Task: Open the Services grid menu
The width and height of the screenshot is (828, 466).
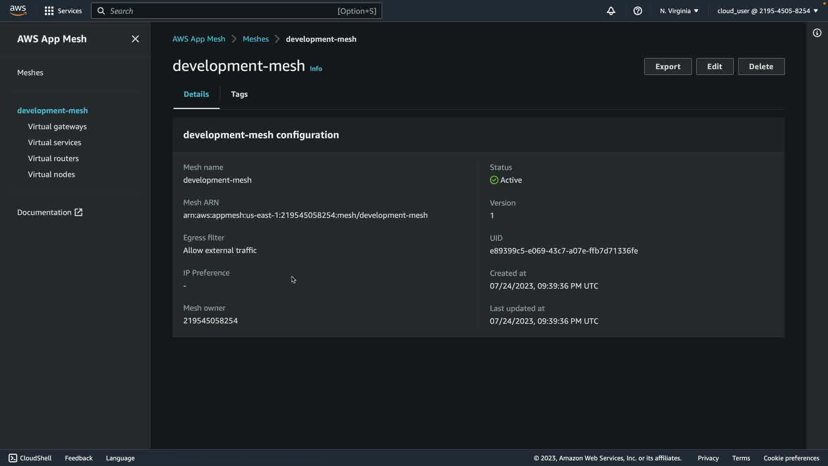Action: click(63, 11)
